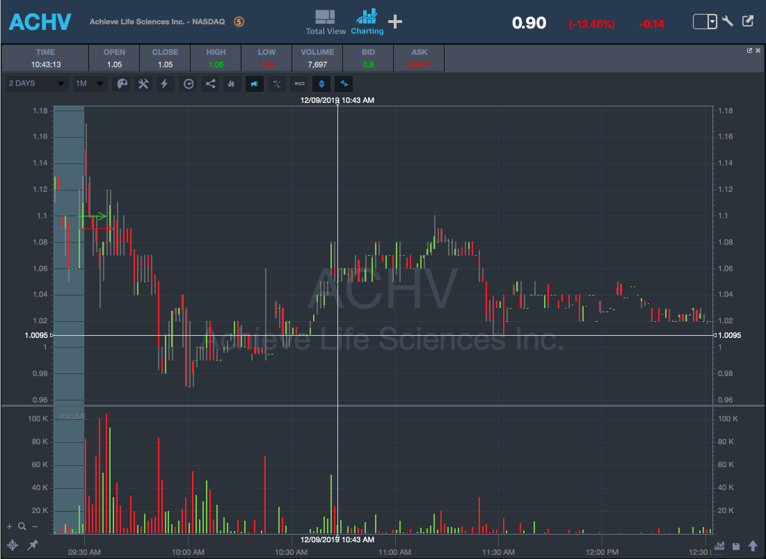Image resolution: width=766 pixels, height=559 pixels.
Task: Switch to the Total View tab
Action: pos(326,22)
